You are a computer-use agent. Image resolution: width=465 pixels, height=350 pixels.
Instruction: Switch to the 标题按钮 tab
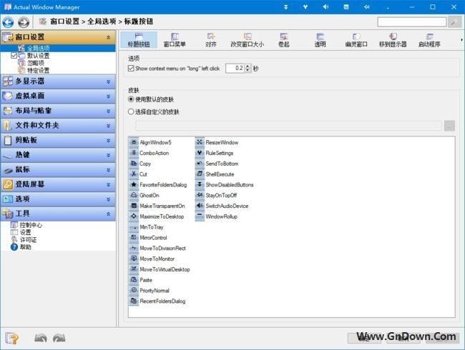139,40
